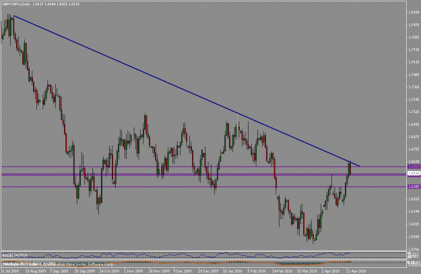Click the 9 Dec 2009 date label
Image resolution: width=421 pixels, height=274 pixels.
(183, 271)
